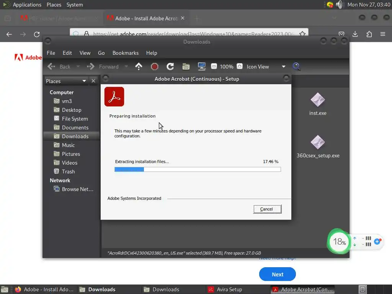Select the 360csex_setup.exe file icon
Viewport: 392px width, 294px height.
point(318,142)
